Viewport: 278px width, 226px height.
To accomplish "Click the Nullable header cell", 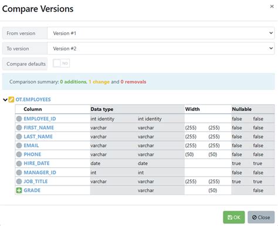I will [x=253, y=109].
